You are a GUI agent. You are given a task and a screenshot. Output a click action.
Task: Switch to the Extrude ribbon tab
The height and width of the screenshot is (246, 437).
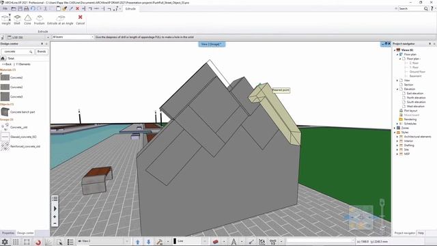pos(130,9)
